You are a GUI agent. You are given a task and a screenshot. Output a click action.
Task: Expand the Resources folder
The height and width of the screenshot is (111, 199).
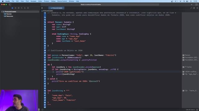coord(3,16)
